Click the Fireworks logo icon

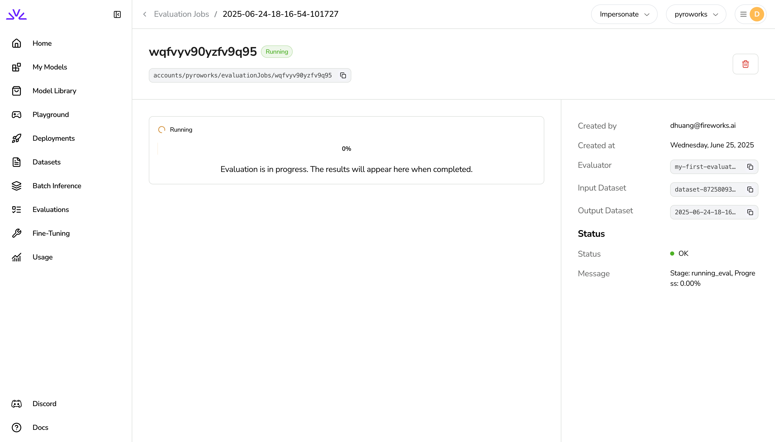pos(16,14)
